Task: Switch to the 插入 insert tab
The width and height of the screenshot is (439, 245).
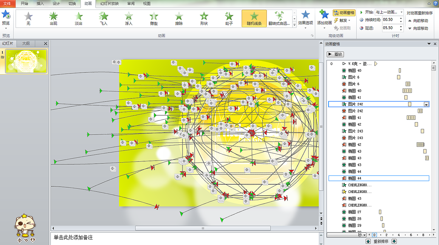Action: coord(40,4)
